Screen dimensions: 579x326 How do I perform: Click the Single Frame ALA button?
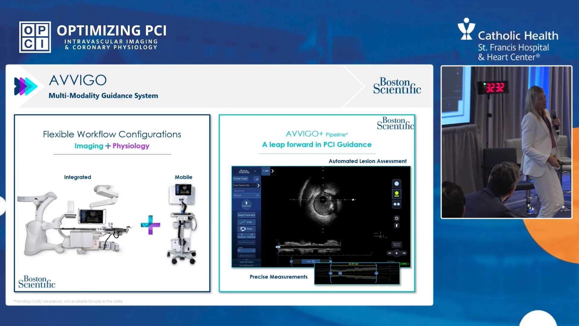246,215
